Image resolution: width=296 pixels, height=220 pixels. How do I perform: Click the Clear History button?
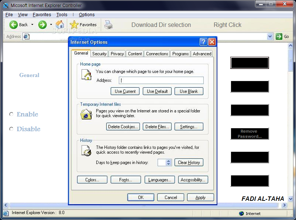189,162
